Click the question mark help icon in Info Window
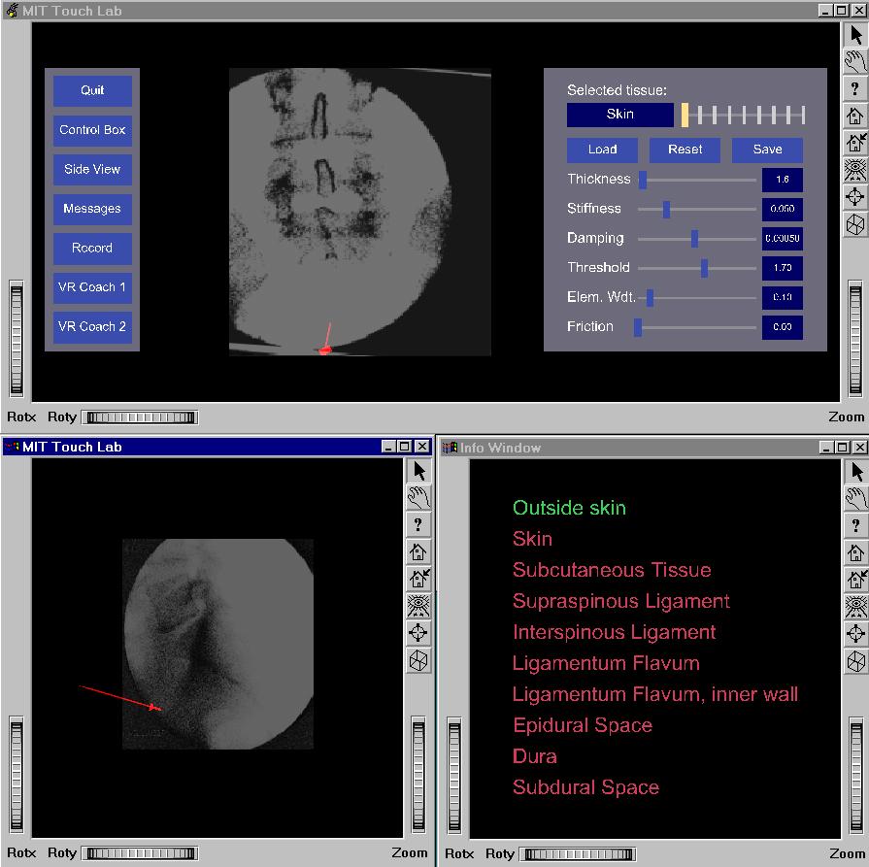The image size is (869, 867). pyautogui.click(x=855, y=525)
